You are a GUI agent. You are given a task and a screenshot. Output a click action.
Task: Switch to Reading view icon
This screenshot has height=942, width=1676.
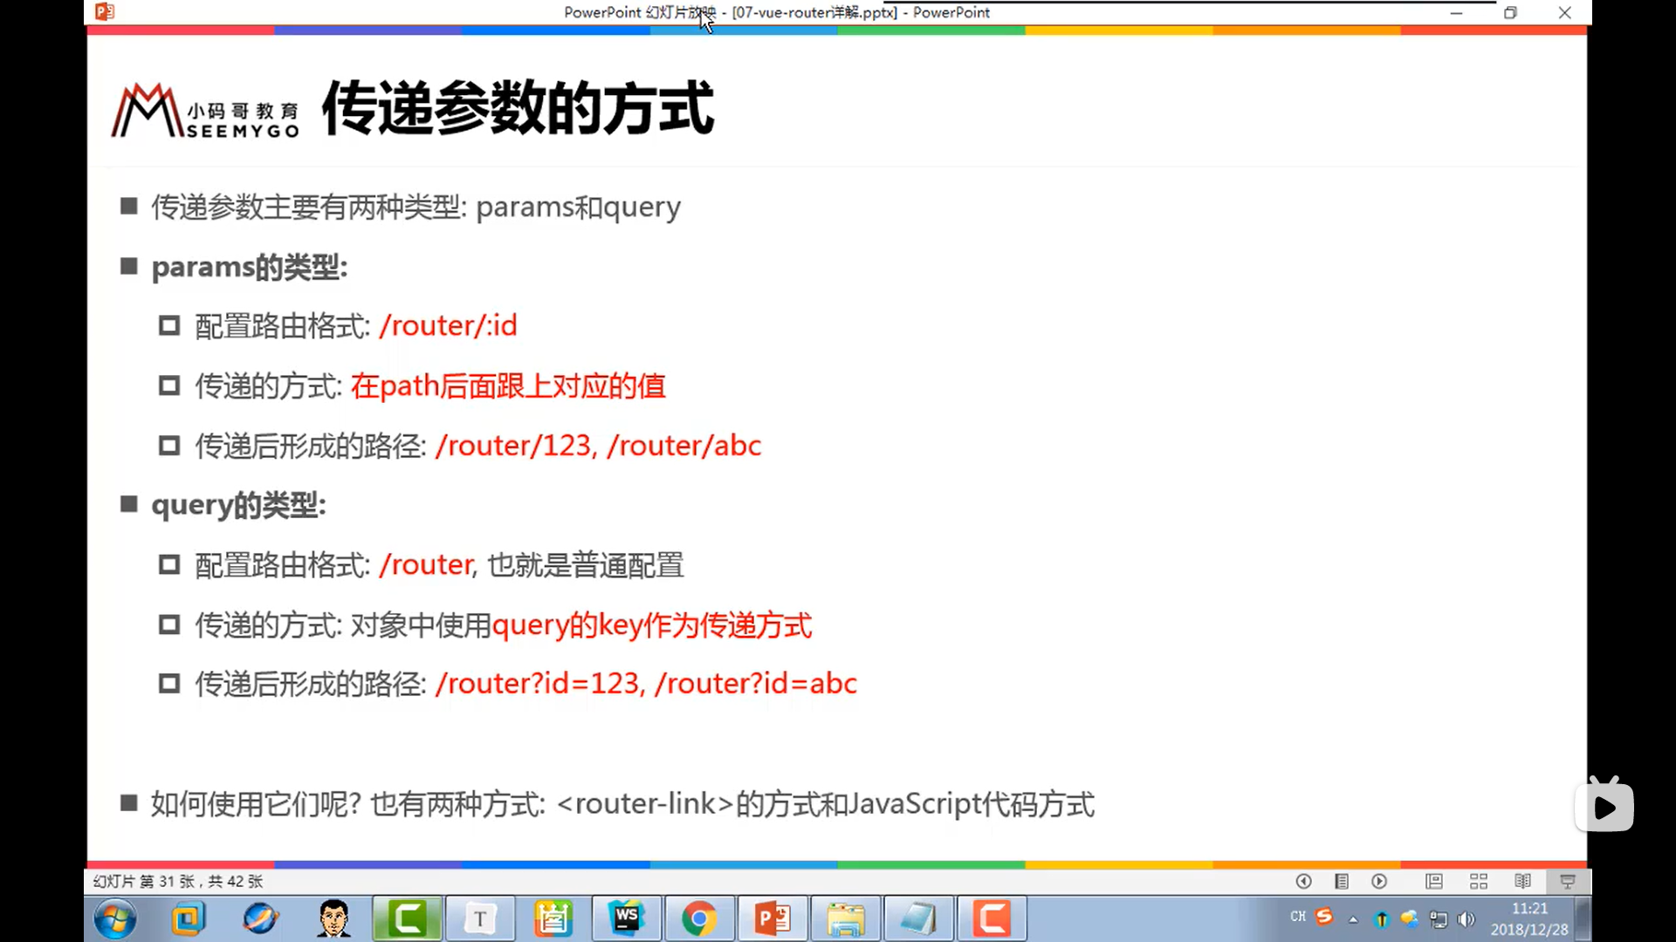[x=1522, y=881]
